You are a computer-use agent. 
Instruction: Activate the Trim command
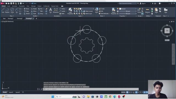[x=40, y=9]
